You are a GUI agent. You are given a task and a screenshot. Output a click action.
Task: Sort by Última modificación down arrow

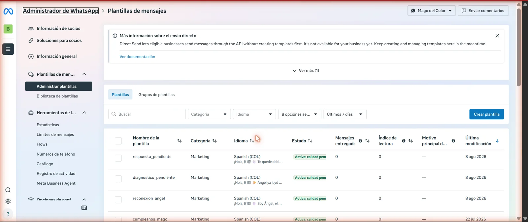coord(497,141)
